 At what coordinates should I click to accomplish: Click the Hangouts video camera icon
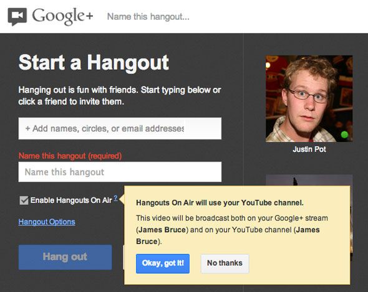pos(17,16)
